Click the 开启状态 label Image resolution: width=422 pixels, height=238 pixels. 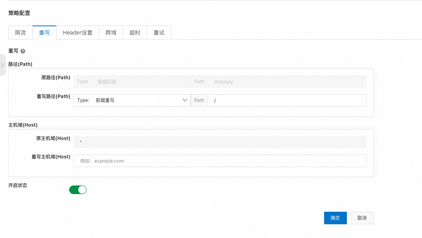(x=18, y=185)
